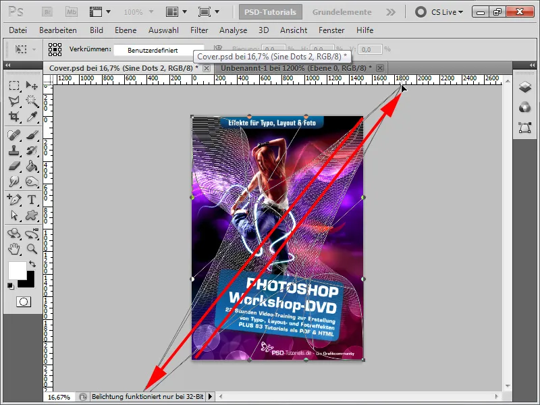Launch Adobe Bridge
Image resolution: width=540 pixels, height=405 pixels.
pos(47,12)
